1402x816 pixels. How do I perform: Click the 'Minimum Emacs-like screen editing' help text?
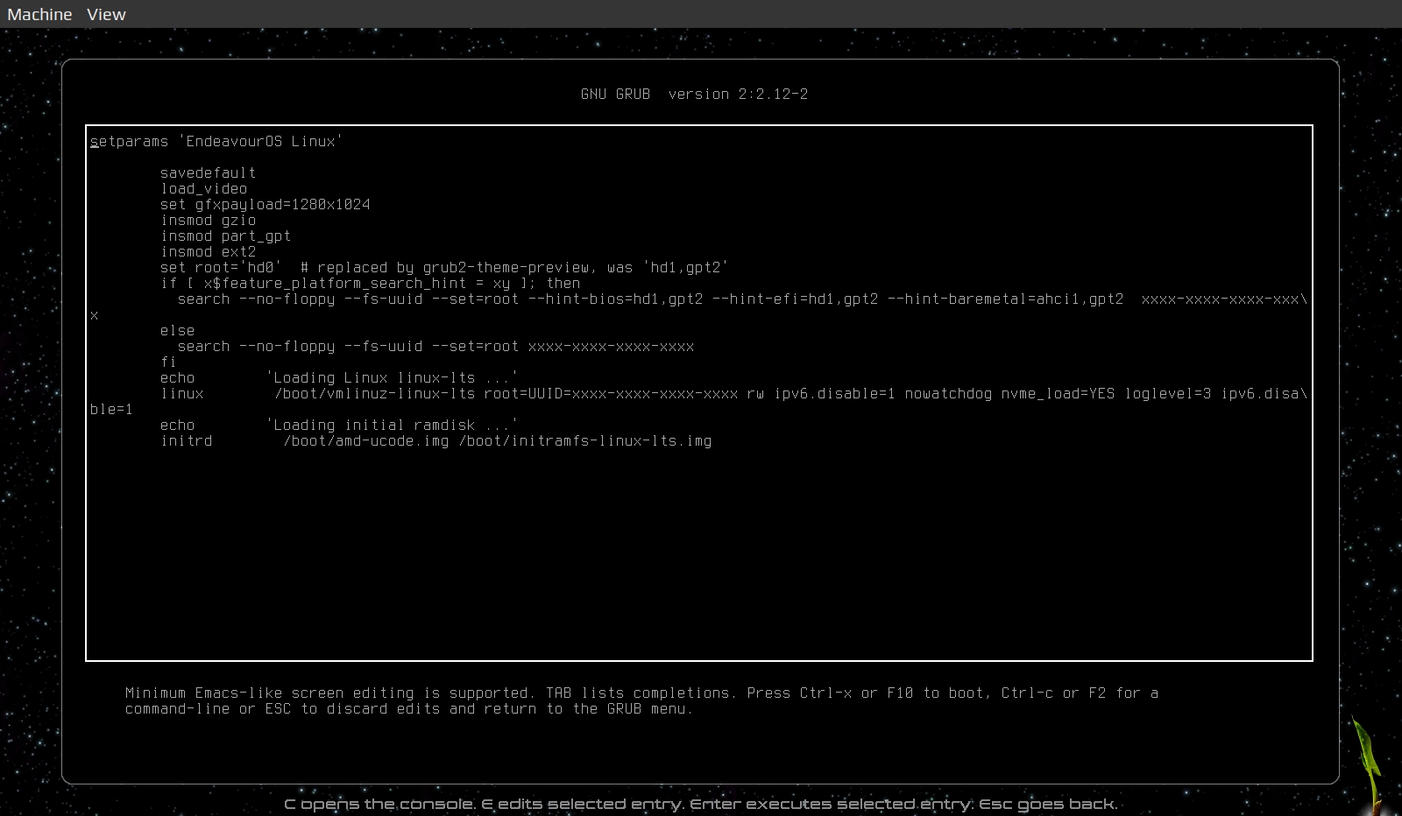click(641, 700)
